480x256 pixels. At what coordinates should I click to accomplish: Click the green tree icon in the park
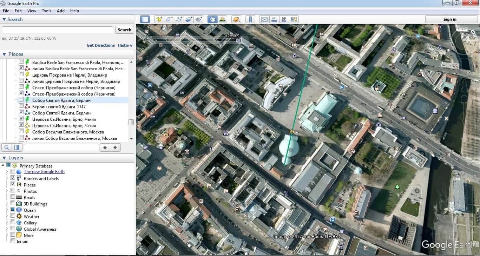click(x=397, y=186)
